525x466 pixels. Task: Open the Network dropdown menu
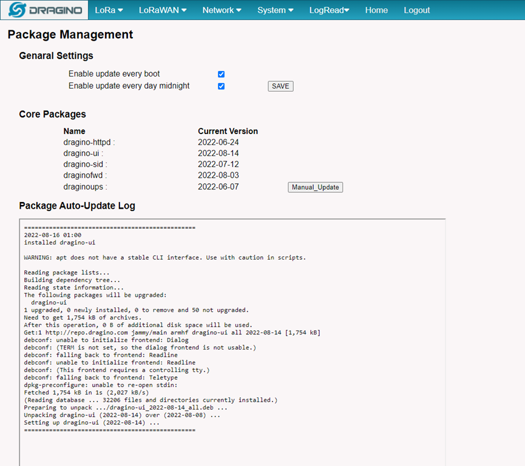pyautogui.click(x=222, y=10)
